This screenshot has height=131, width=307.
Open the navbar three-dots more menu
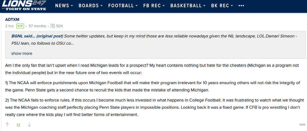pyautogui.click(x=241, y=6)
